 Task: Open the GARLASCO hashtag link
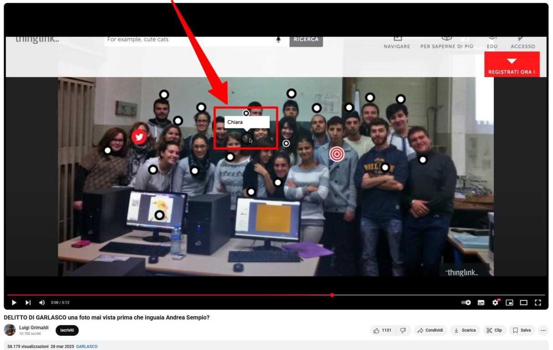click(x=86, y=347)
